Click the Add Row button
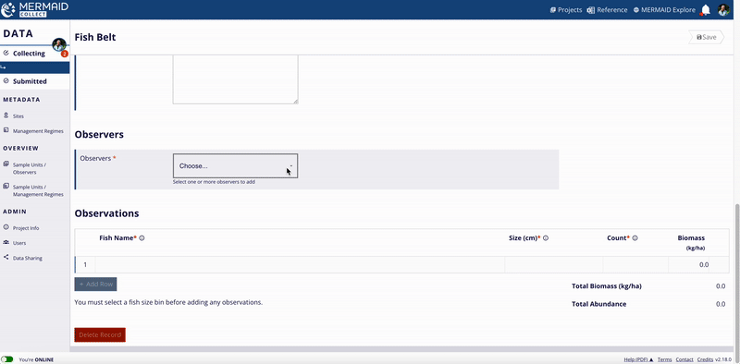 coord(95,285)
